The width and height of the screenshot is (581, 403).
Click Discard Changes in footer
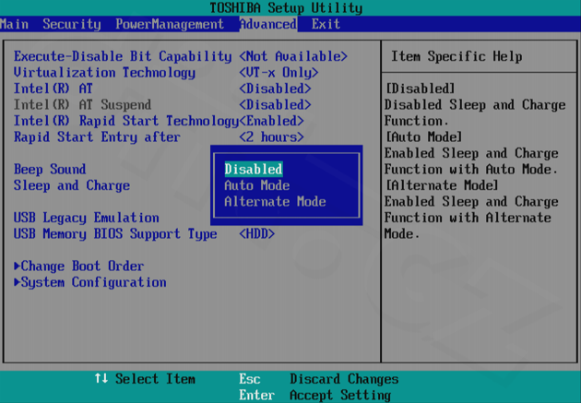coord(344,379)
